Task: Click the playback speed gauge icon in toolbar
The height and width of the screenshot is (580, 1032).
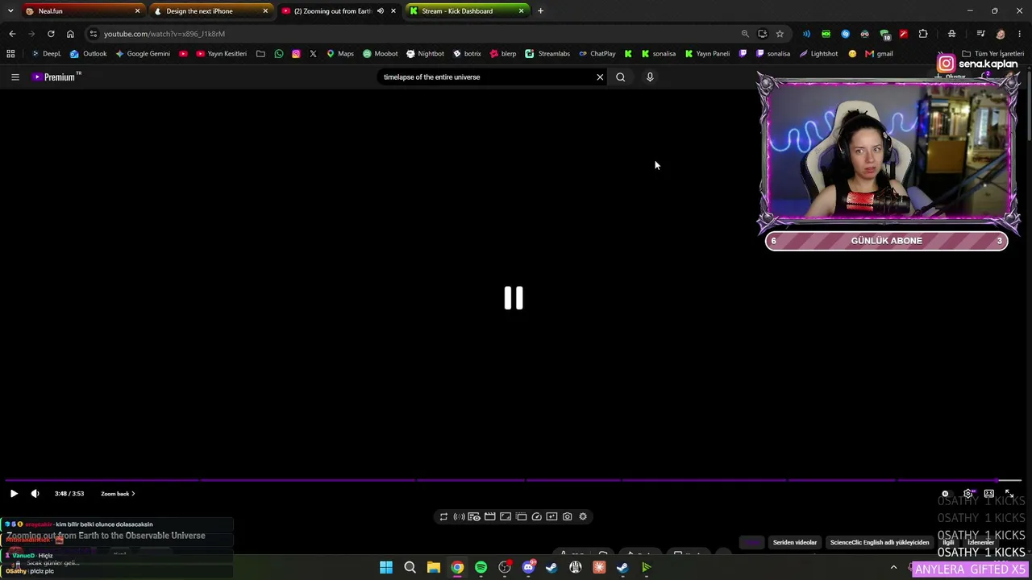Action: tap(536, 517)
